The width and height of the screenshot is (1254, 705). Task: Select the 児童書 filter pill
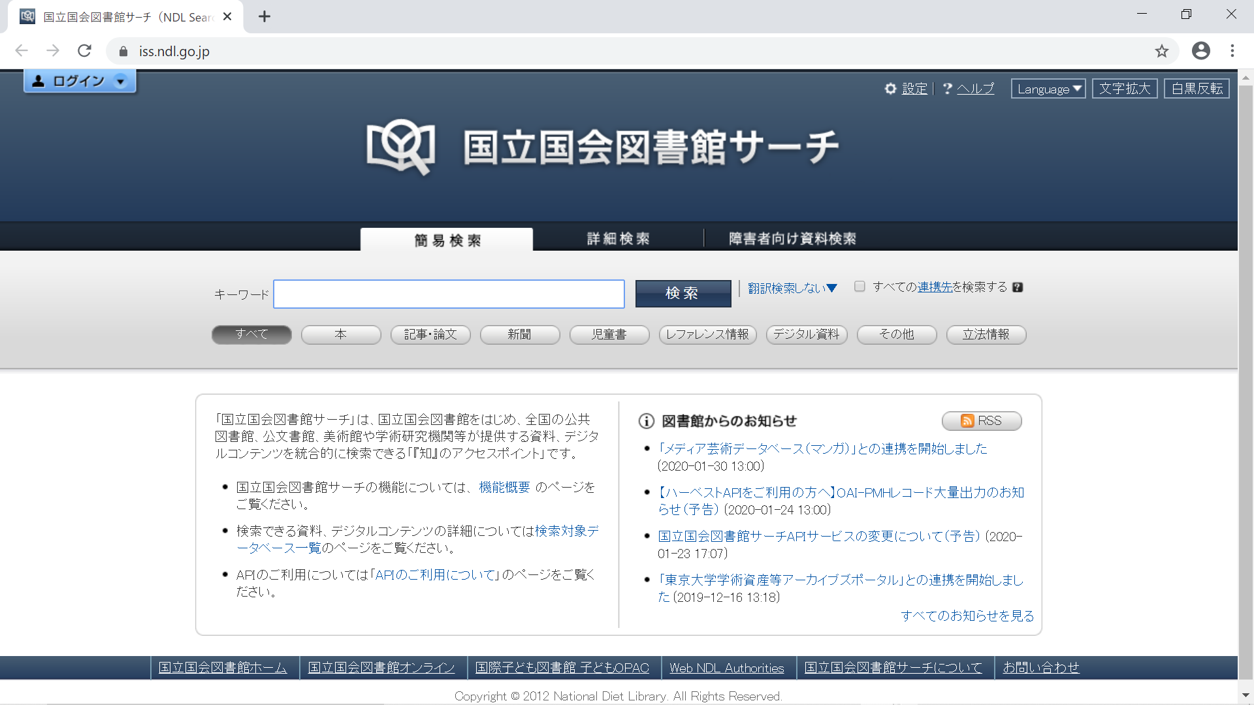609,334
